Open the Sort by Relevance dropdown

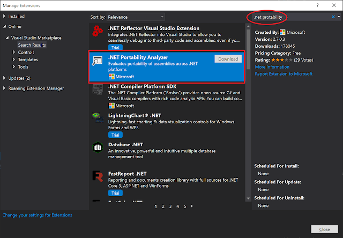point(136,17)
